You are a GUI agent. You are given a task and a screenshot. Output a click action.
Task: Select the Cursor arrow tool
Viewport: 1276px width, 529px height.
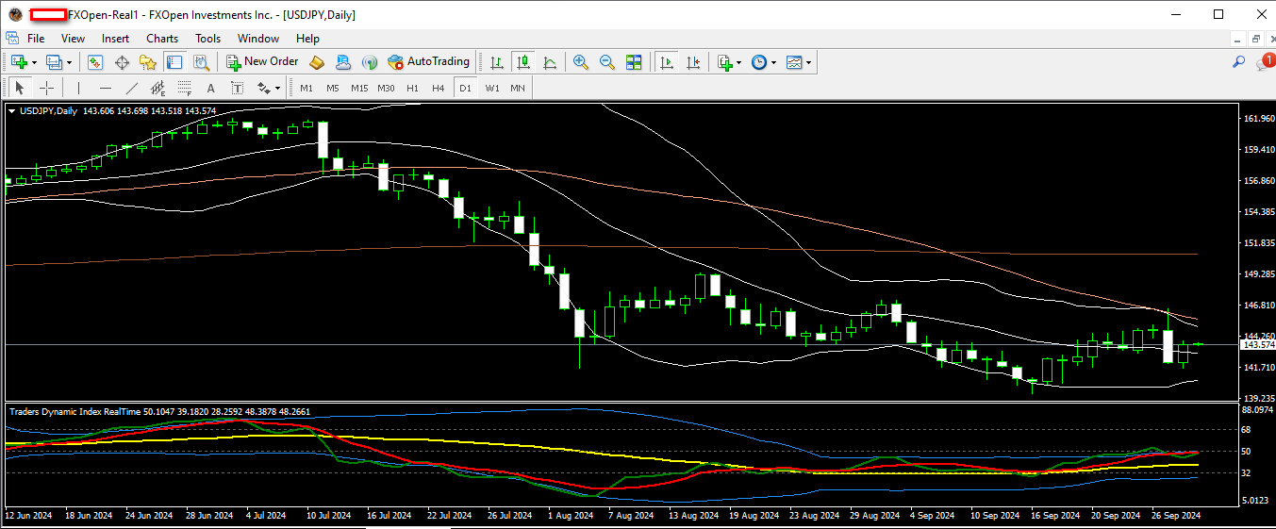(20, 88)
